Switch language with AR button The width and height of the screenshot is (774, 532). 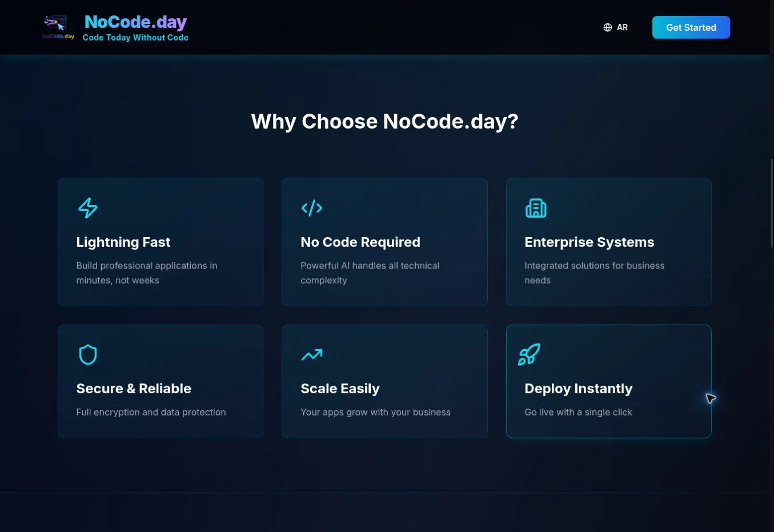pyautogui.click(x=615, y=27)
